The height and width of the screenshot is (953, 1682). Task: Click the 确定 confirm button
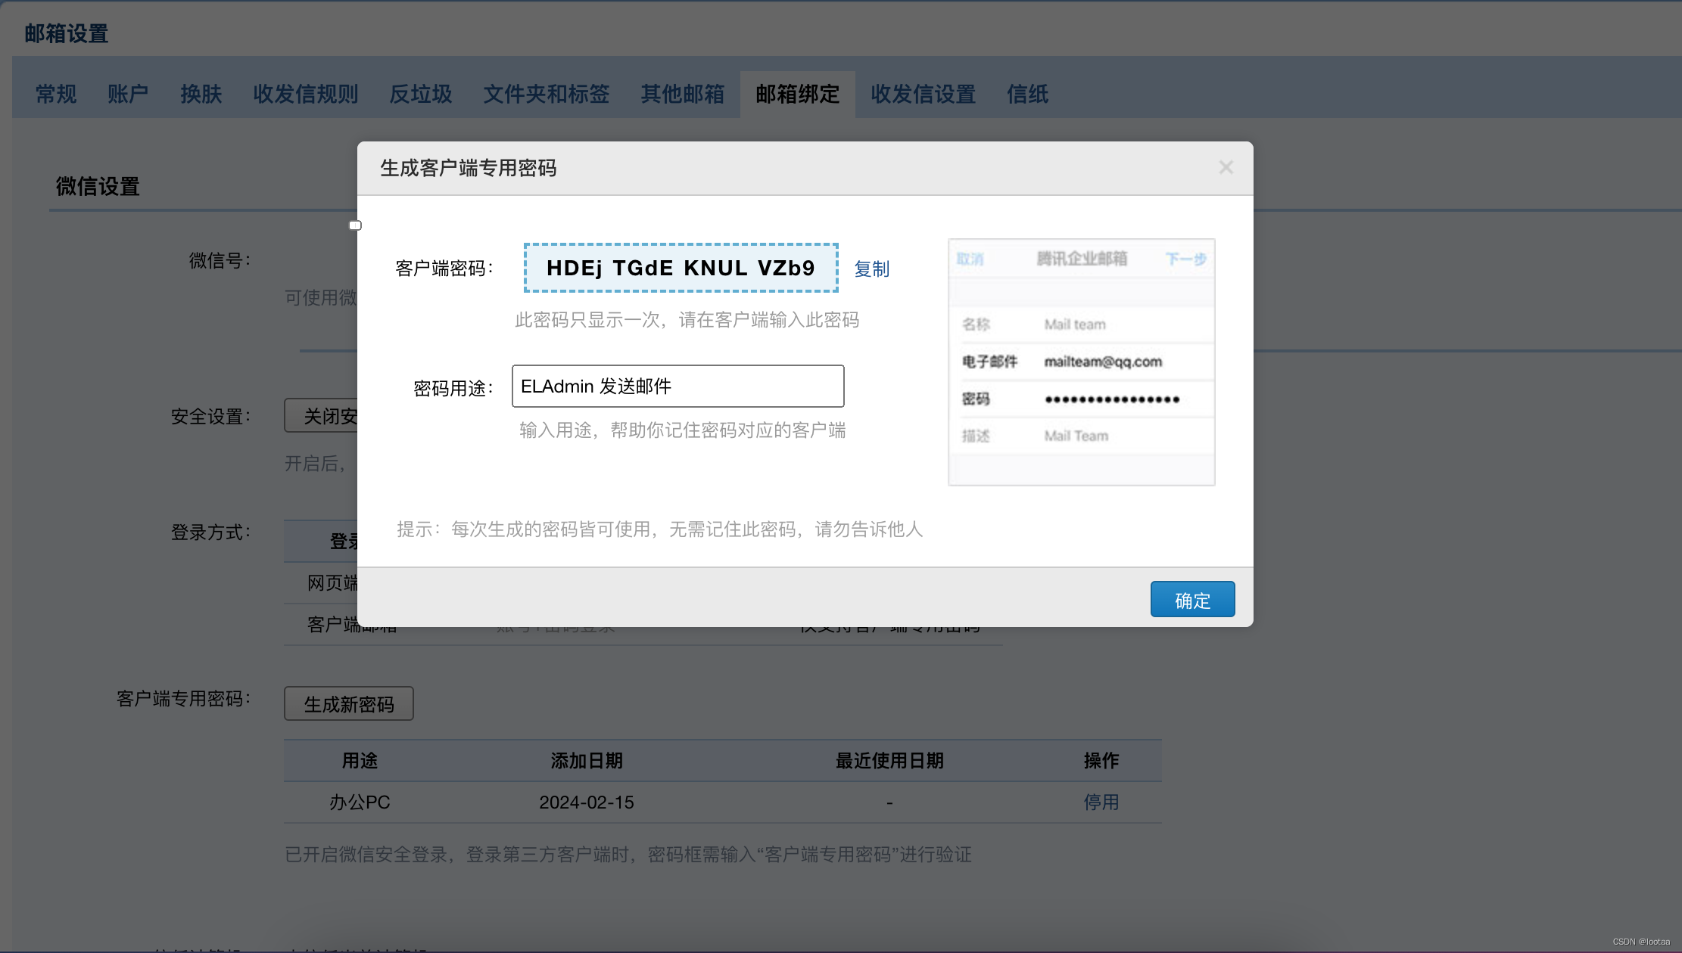click(x=1192, y=600)
